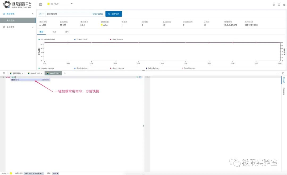Click the 11 分钟 uptime value

(63, 25)
